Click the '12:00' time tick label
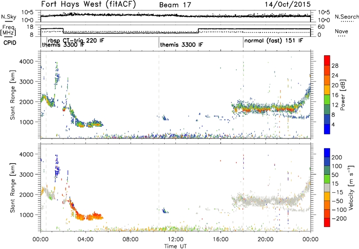This screenshot has width=359, height=249. (175, 240)
